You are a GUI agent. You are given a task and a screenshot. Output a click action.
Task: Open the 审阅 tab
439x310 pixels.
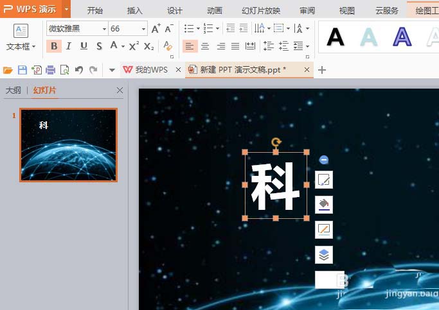pos(307,11)
